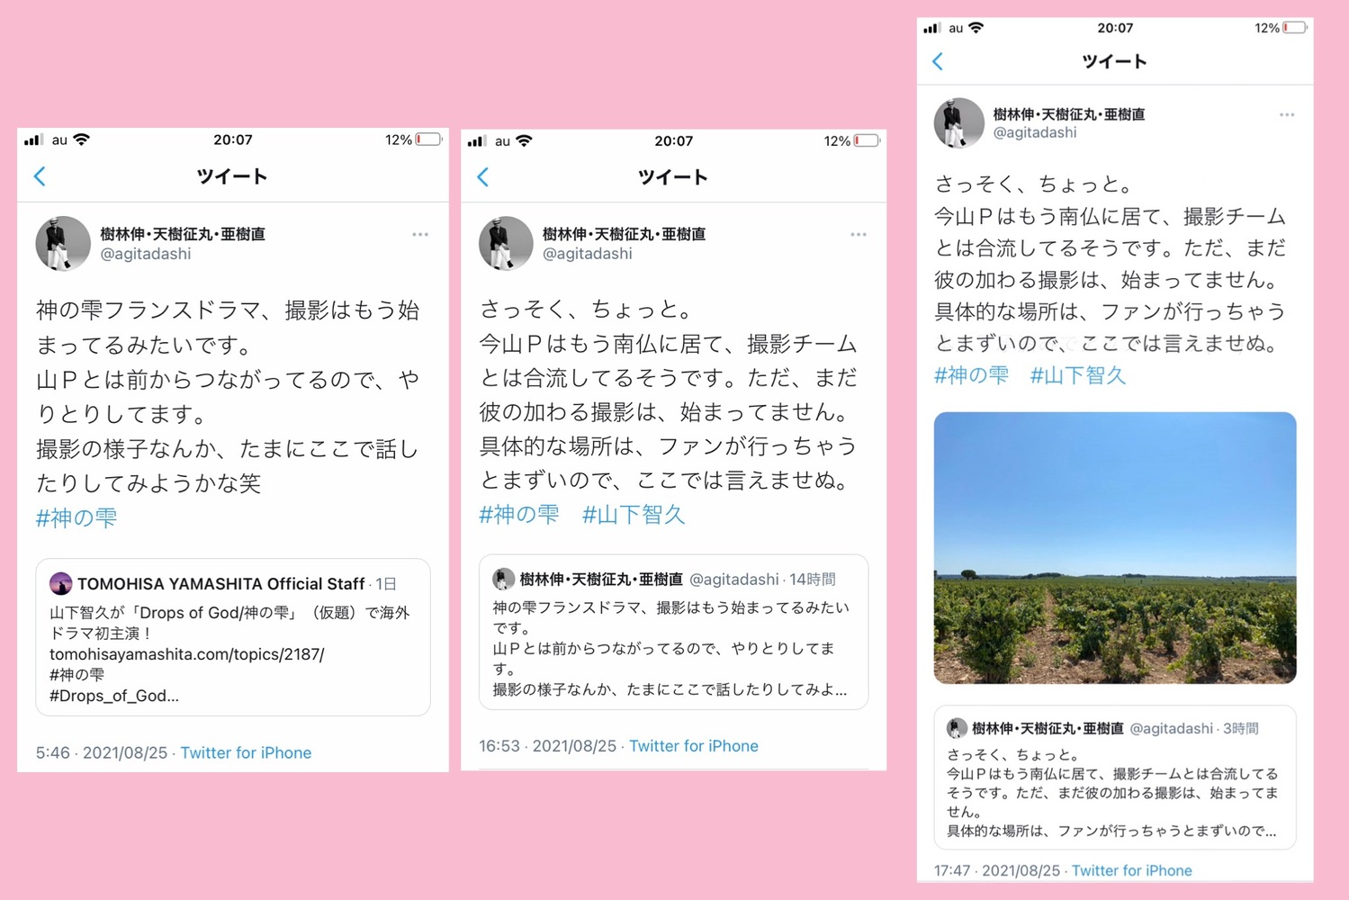Tap the back arrow in left screenshot
This screenshot has width=1349, height=900.
point(40,176)
